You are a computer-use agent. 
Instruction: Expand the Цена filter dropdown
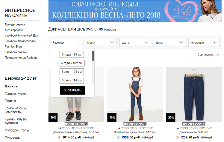point(169,43)
